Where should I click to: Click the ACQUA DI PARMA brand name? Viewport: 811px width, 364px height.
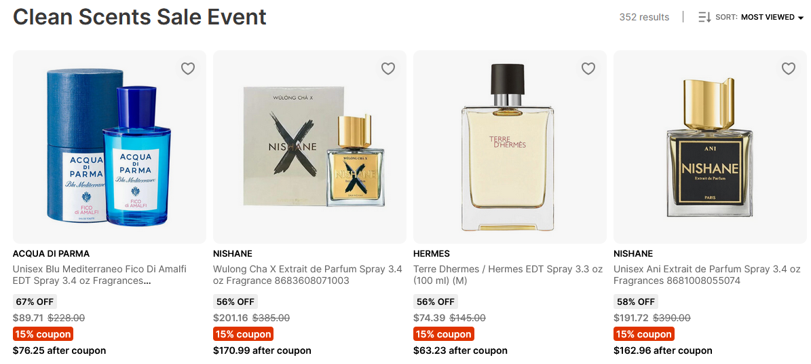[x=51, y=253]
